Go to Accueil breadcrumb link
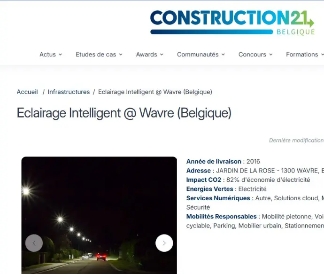 coord(27,92)
